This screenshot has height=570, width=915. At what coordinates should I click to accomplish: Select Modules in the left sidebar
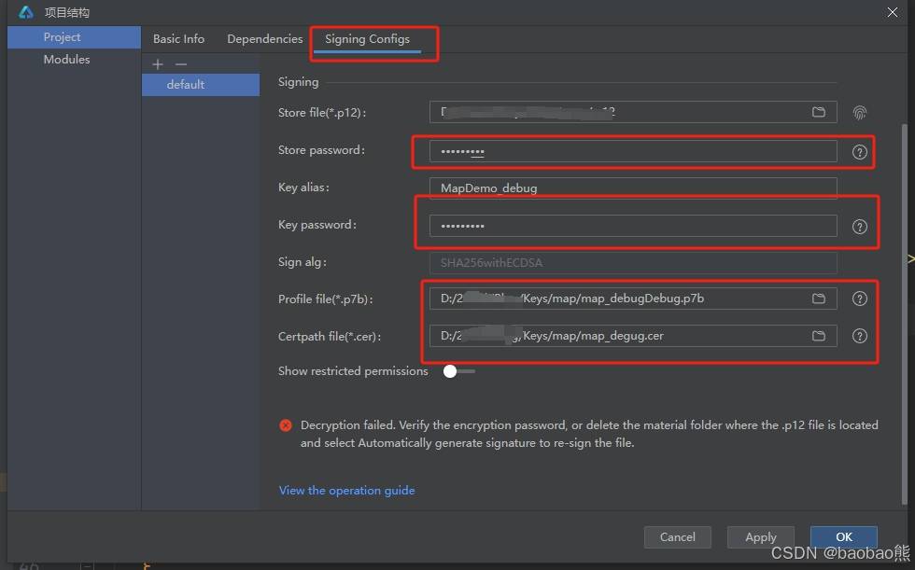66,60
